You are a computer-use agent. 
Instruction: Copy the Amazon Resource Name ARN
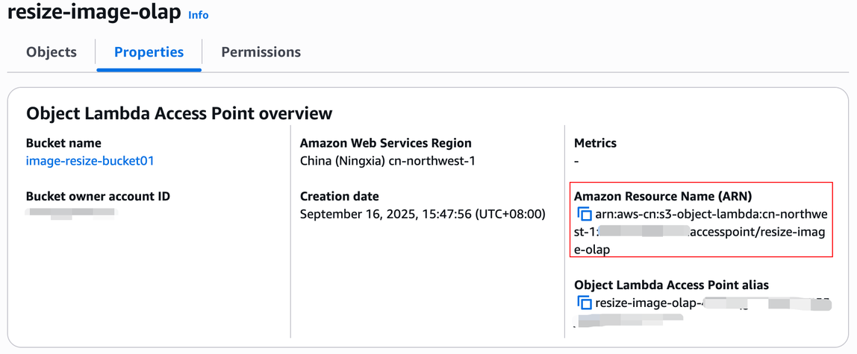(x=585, y=215)
